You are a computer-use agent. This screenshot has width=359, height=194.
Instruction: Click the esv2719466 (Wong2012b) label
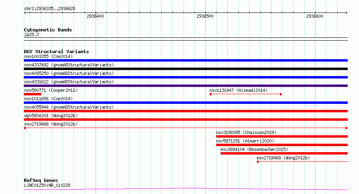[x=51, y=124]
